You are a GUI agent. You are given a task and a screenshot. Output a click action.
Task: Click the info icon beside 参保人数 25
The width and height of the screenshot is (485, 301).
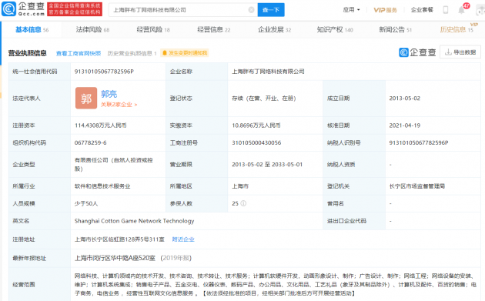[243, 203]
